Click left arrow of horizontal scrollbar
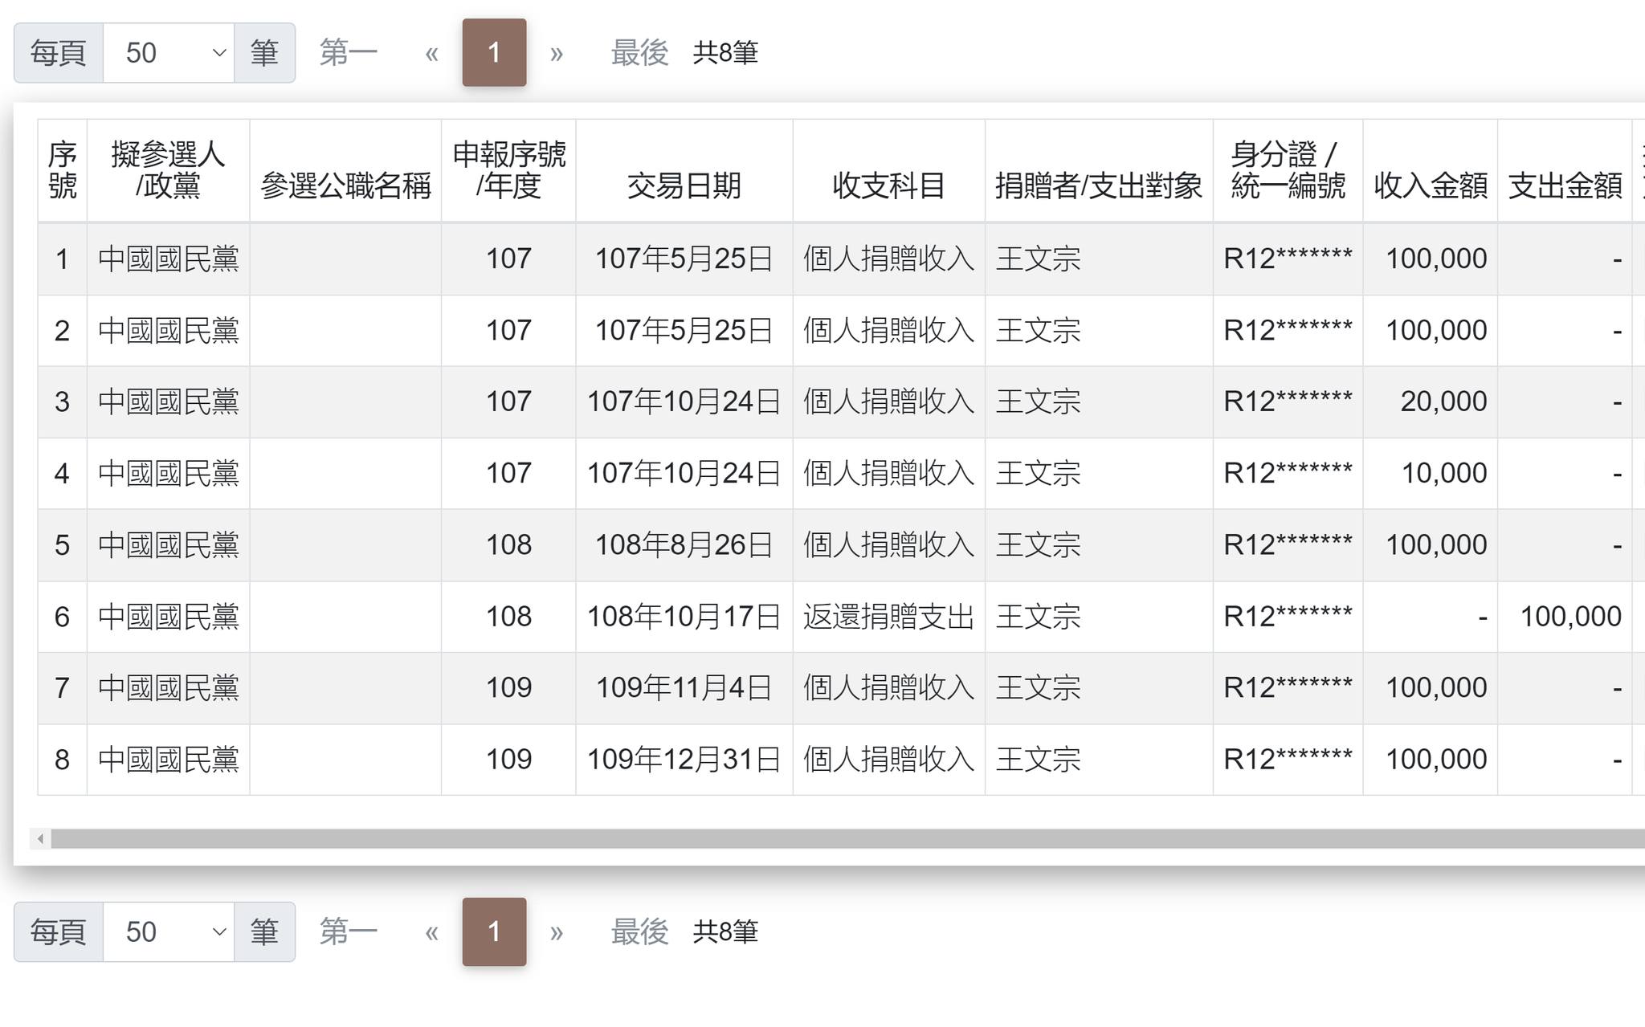This screenshot has height=1027, width=1645. [x=40, y=838]
